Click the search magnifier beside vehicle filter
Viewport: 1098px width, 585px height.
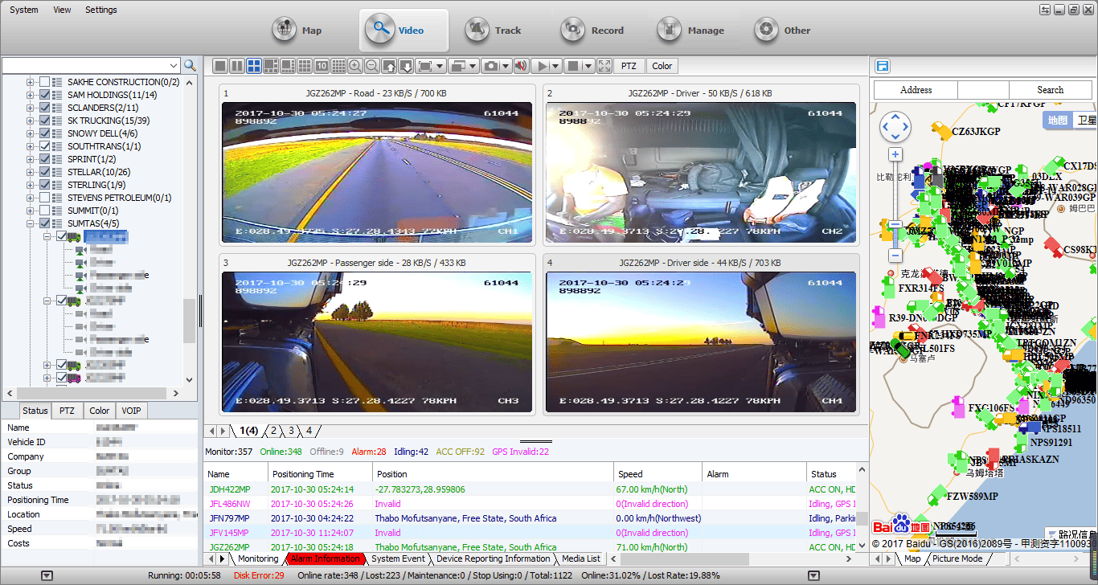click(x=190, y=65)
